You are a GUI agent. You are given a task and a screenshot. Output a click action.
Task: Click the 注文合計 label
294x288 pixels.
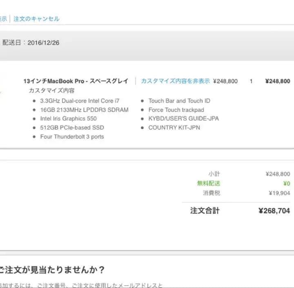coord(205,211)
